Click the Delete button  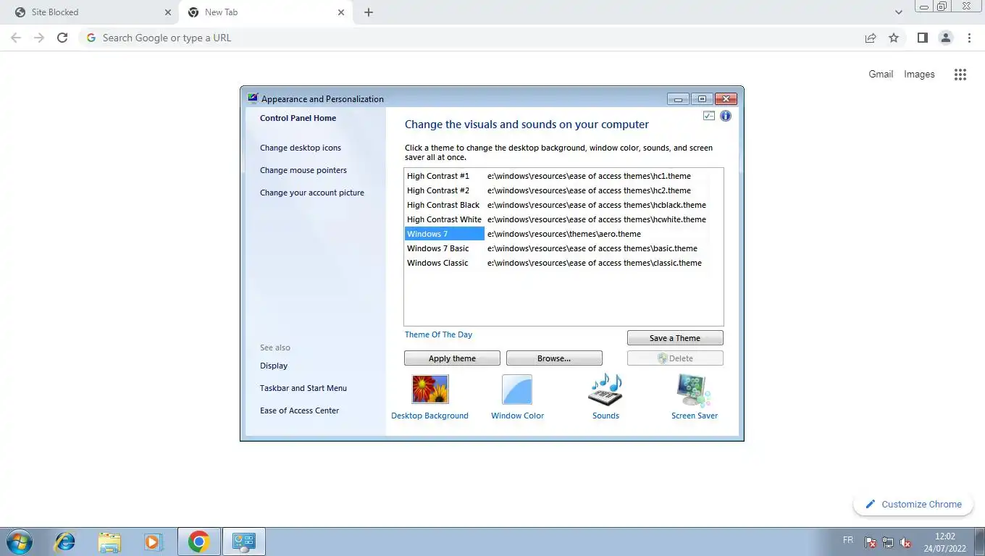pos(675,358)
